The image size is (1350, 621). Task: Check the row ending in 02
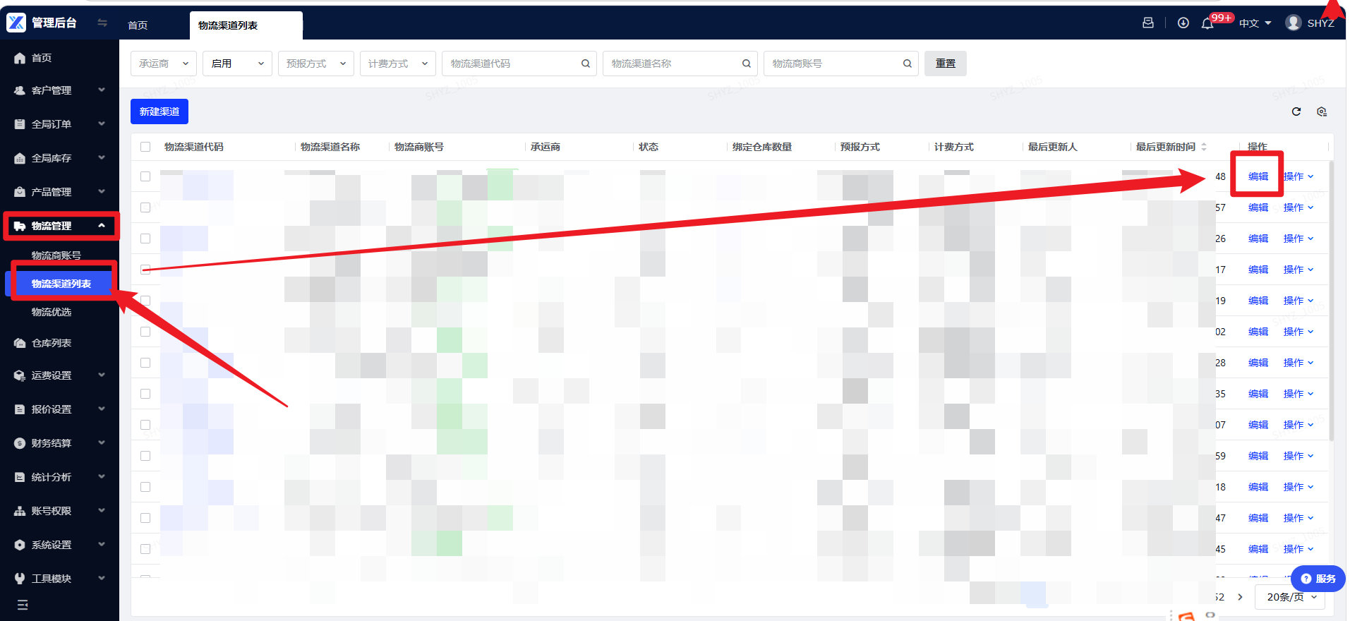[x=145, y=332]
